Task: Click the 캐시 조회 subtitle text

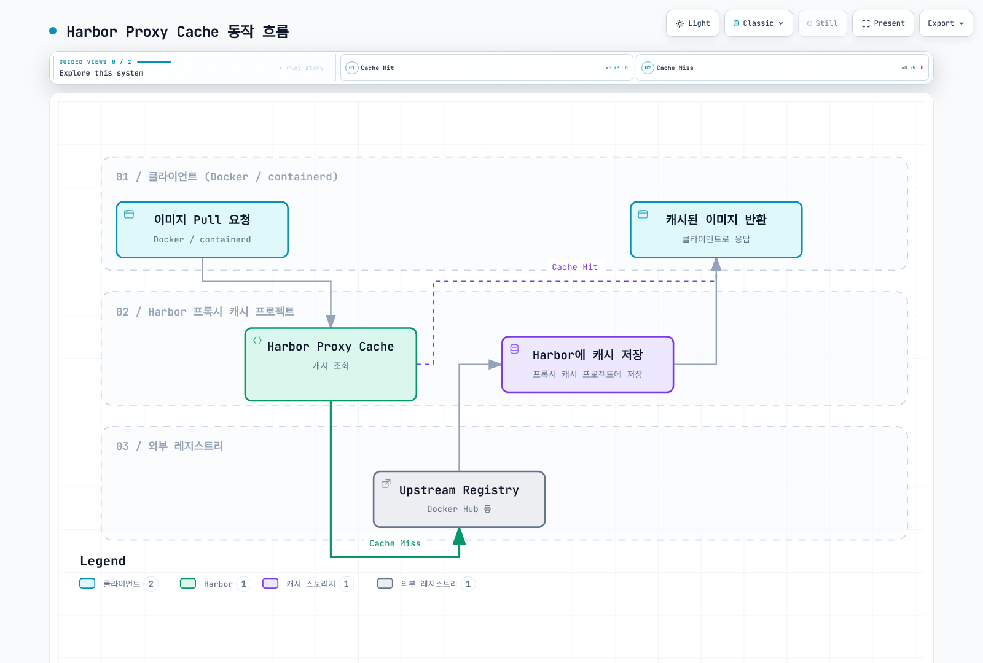Action: pyautogui.click(x=331, y=365)
